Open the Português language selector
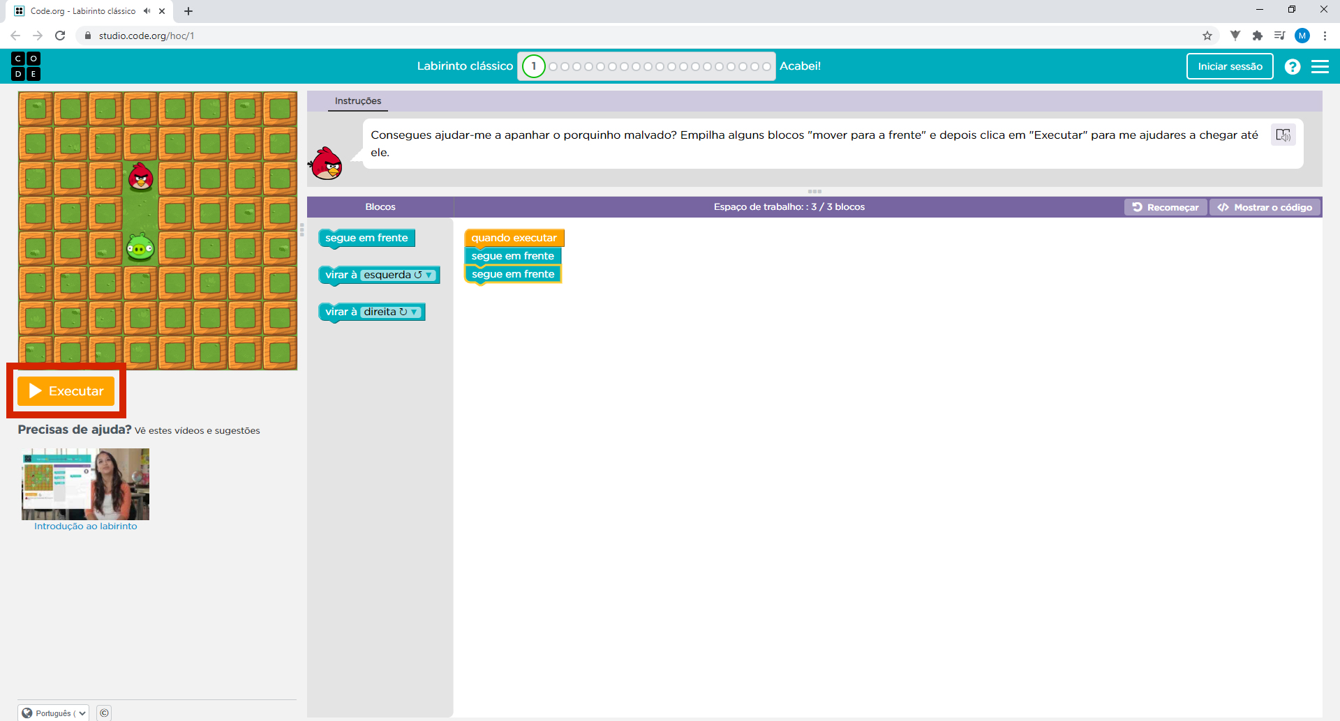The width and height of the screenshot is (1340, 721). point(54,713)
